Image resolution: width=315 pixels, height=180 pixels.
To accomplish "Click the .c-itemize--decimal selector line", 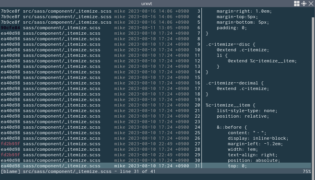I will (235, 83).
